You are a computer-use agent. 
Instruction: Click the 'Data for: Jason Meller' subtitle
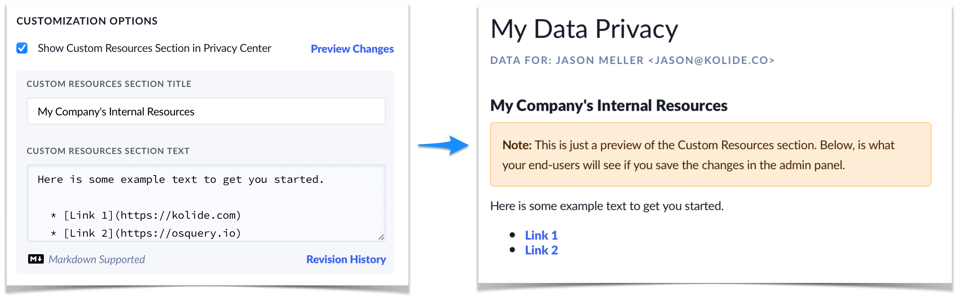632,60
